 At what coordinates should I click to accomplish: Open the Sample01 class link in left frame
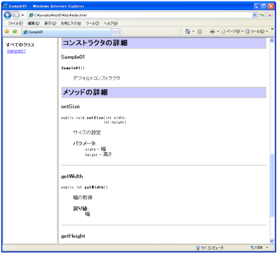pyautogui.click(x=16, y=51)
